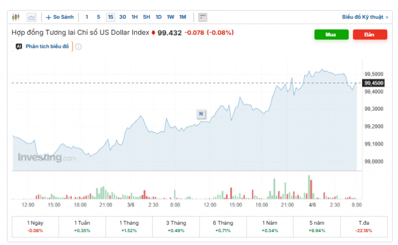Click the 99,5000 price axis label
Screen dimensions: 398x245
click(374, 74)
